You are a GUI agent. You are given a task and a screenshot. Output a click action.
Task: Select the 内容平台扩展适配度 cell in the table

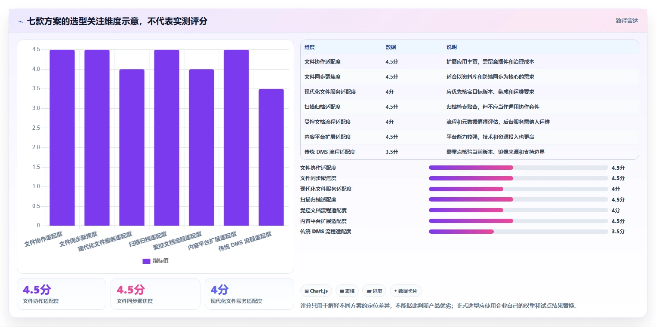(x=328, y=137)
